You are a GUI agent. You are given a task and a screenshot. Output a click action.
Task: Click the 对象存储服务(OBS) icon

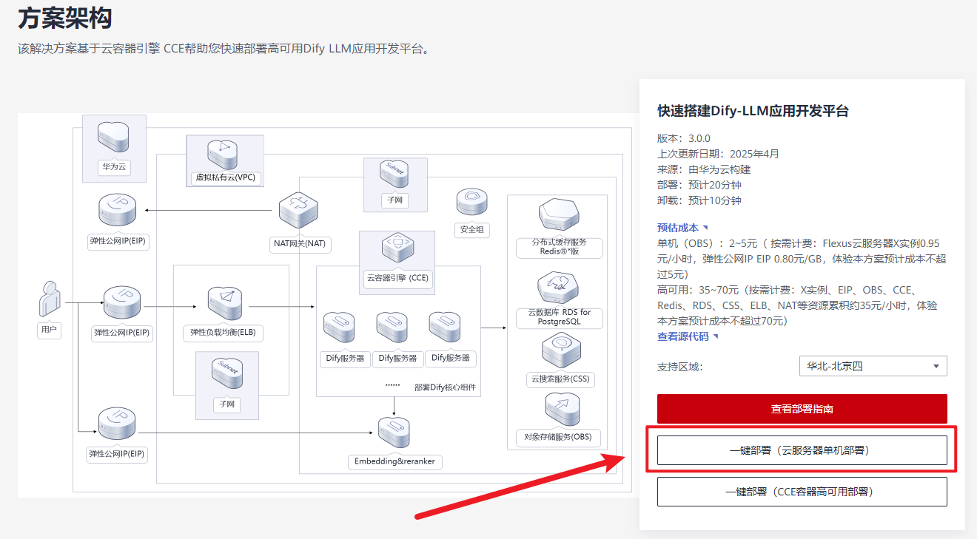click(561, 410)
